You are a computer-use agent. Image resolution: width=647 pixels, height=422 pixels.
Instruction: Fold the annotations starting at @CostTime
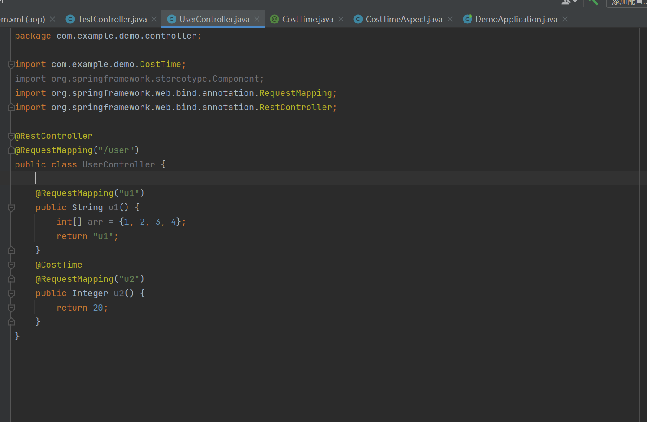click(x=11, y=265)
